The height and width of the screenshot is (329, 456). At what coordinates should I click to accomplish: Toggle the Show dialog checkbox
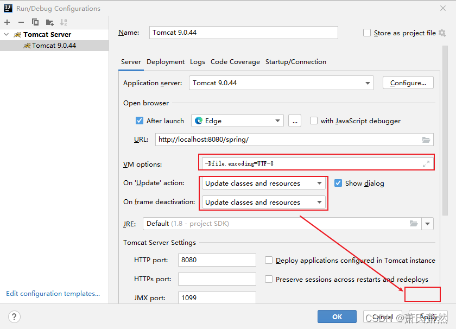[338, 184]
